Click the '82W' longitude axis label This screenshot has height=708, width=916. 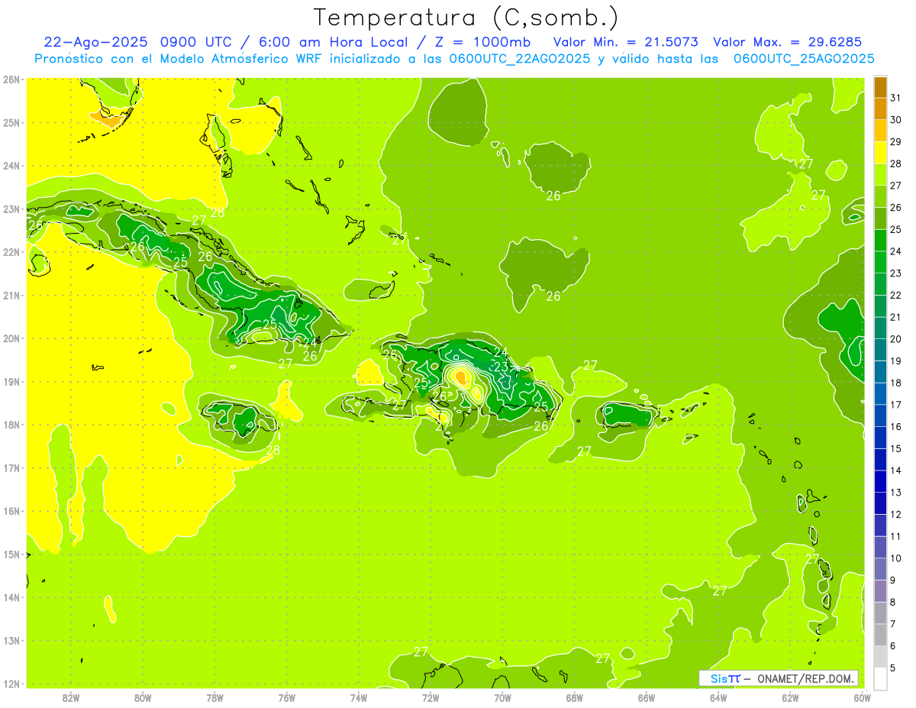coord(71,697)
